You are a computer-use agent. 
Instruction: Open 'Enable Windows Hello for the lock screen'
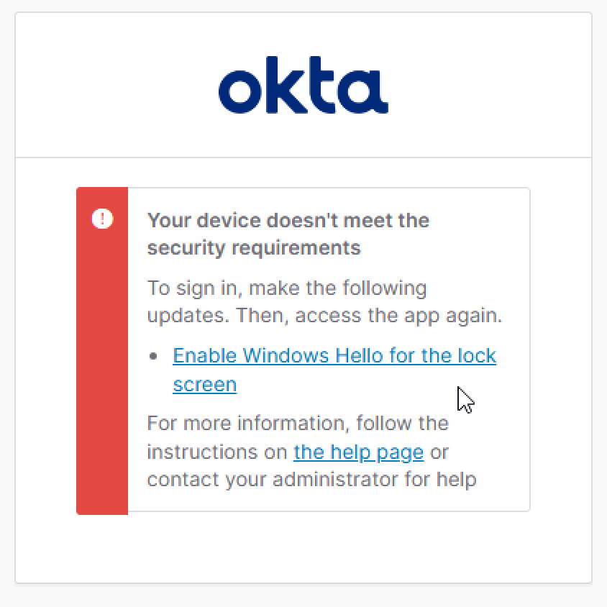(334, 355)
